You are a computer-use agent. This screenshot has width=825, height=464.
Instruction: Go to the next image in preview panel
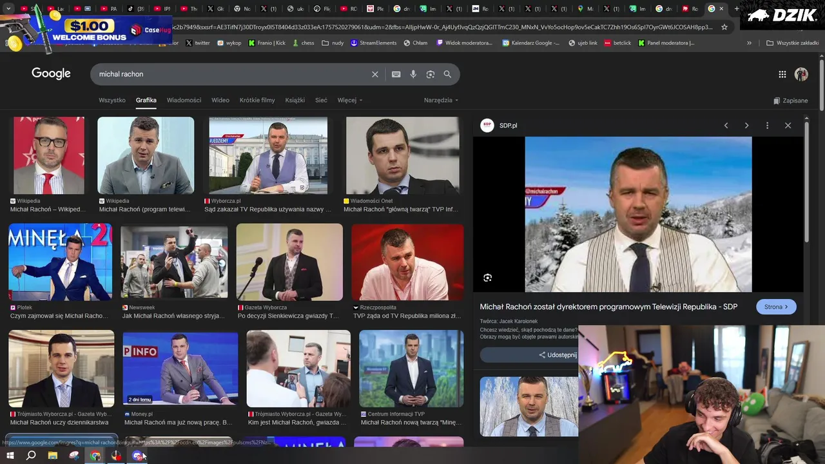click(746, 126)
